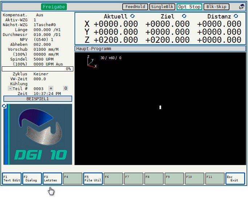Click the refresh icon next to Ziel
248x199 pixels.
(184, 16)
